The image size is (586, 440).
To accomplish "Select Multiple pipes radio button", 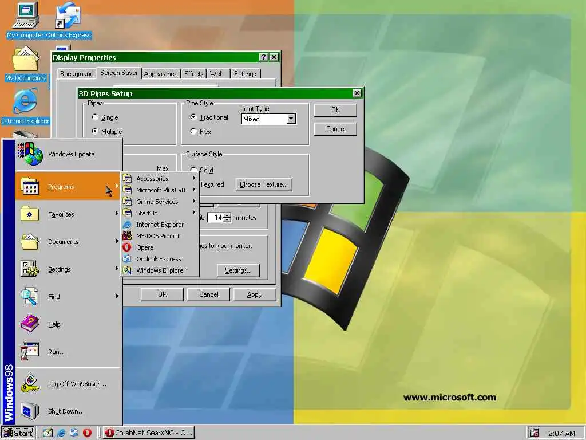I will tap(95, 131).
